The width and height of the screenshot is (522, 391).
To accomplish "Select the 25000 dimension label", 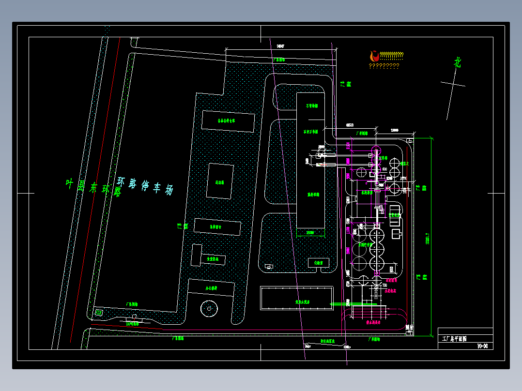I will (310, 233).
